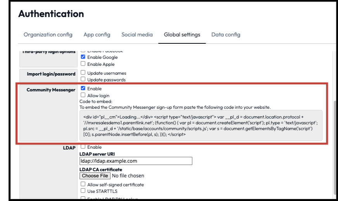Uncheck the Enable Google checkbox
The width and height of the screenshot is (338, 201).
coord(83,57)
